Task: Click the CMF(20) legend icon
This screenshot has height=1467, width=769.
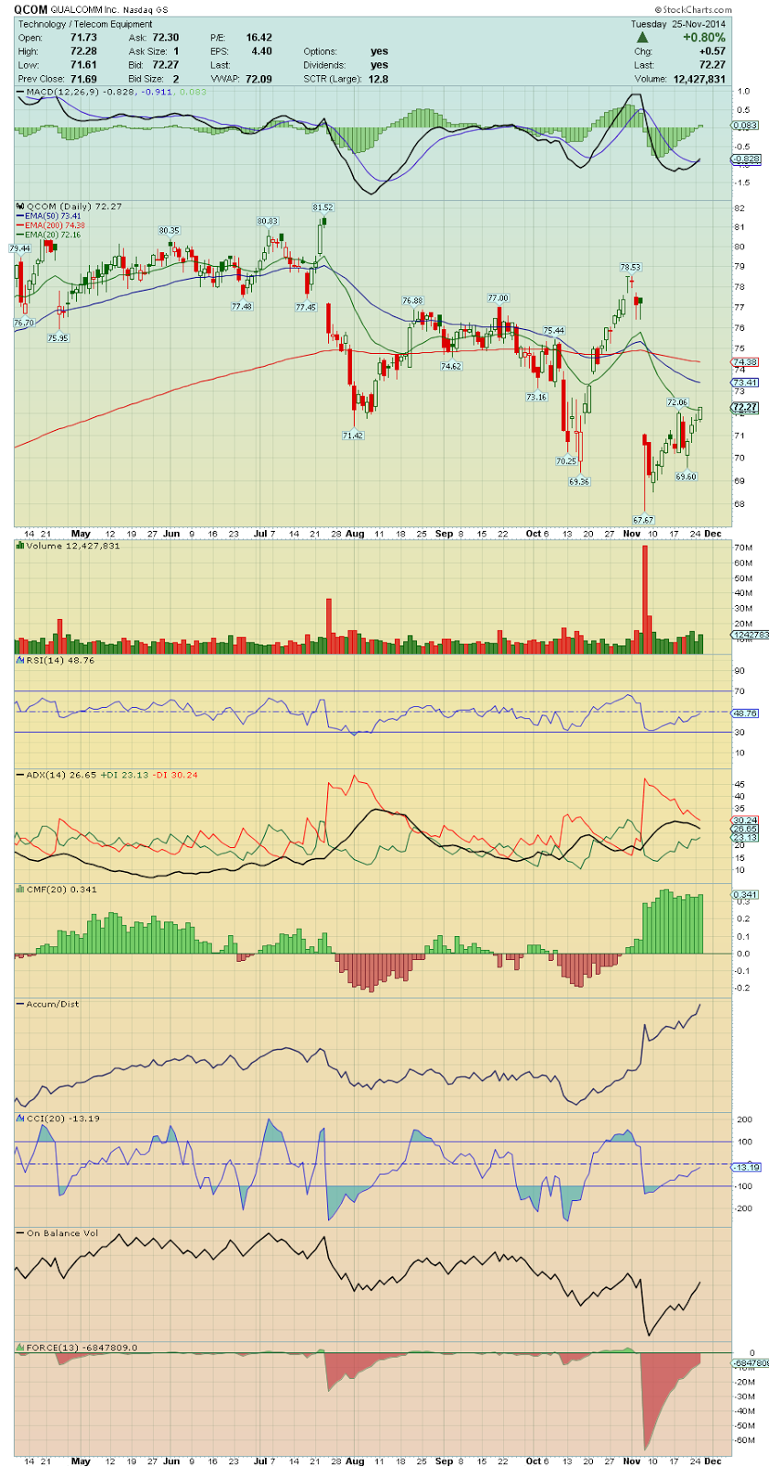Action: (20, 889)
